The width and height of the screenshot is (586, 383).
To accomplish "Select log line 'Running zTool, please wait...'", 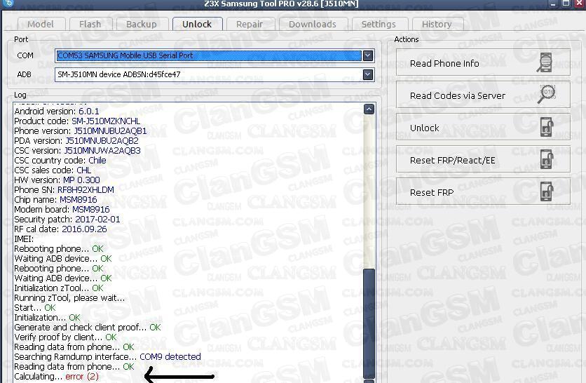I will coord(69,297).
